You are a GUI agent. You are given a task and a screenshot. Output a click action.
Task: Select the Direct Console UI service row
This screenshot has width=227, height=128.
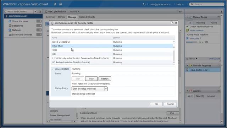112,42
